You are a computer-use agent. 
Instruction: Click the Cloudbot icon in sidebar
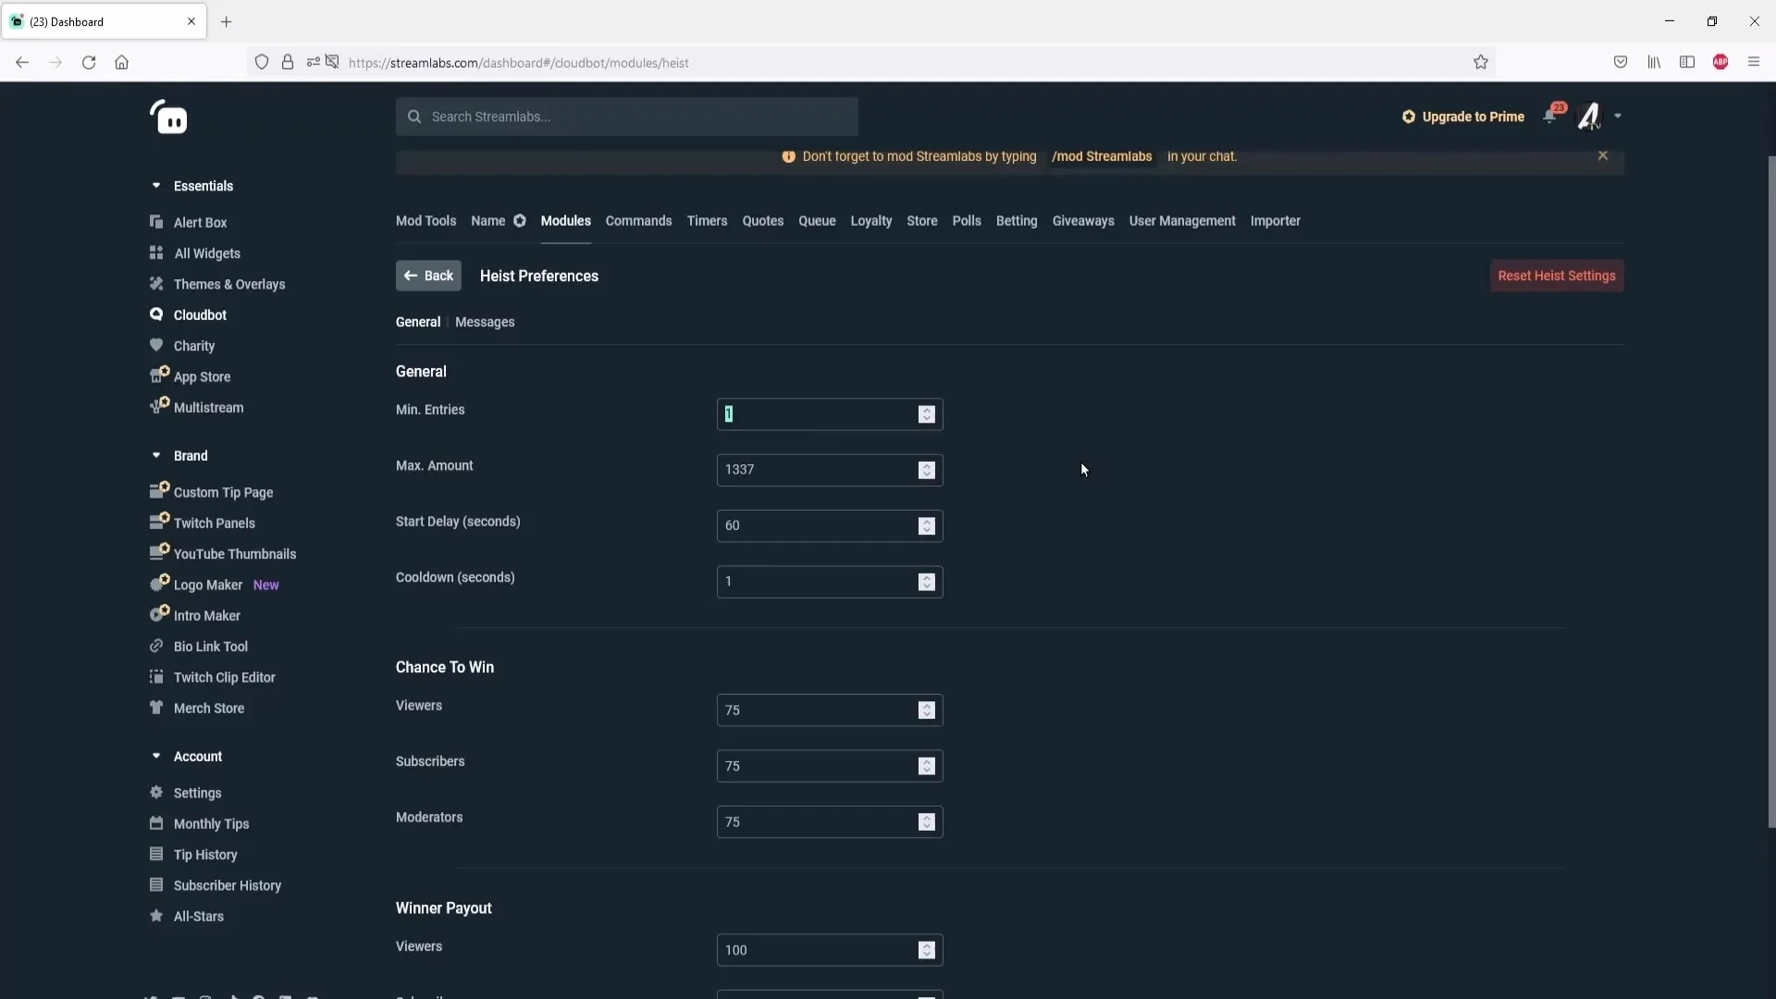[157, 316]
